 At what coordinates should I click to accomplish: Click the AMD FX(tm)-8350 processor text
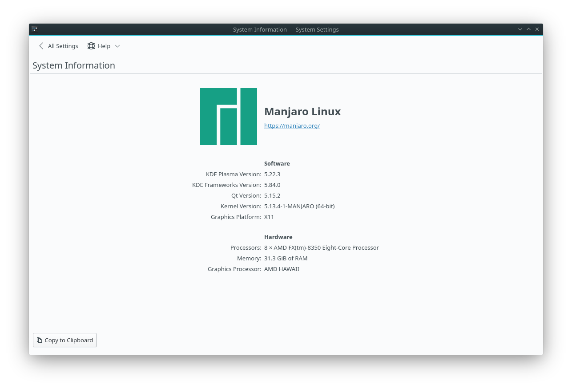(x=322, y=247)
